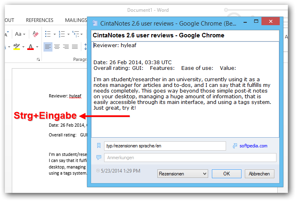Click the misspelled word hyleaf in Word
296x201 pixels.
pos(75,96)
